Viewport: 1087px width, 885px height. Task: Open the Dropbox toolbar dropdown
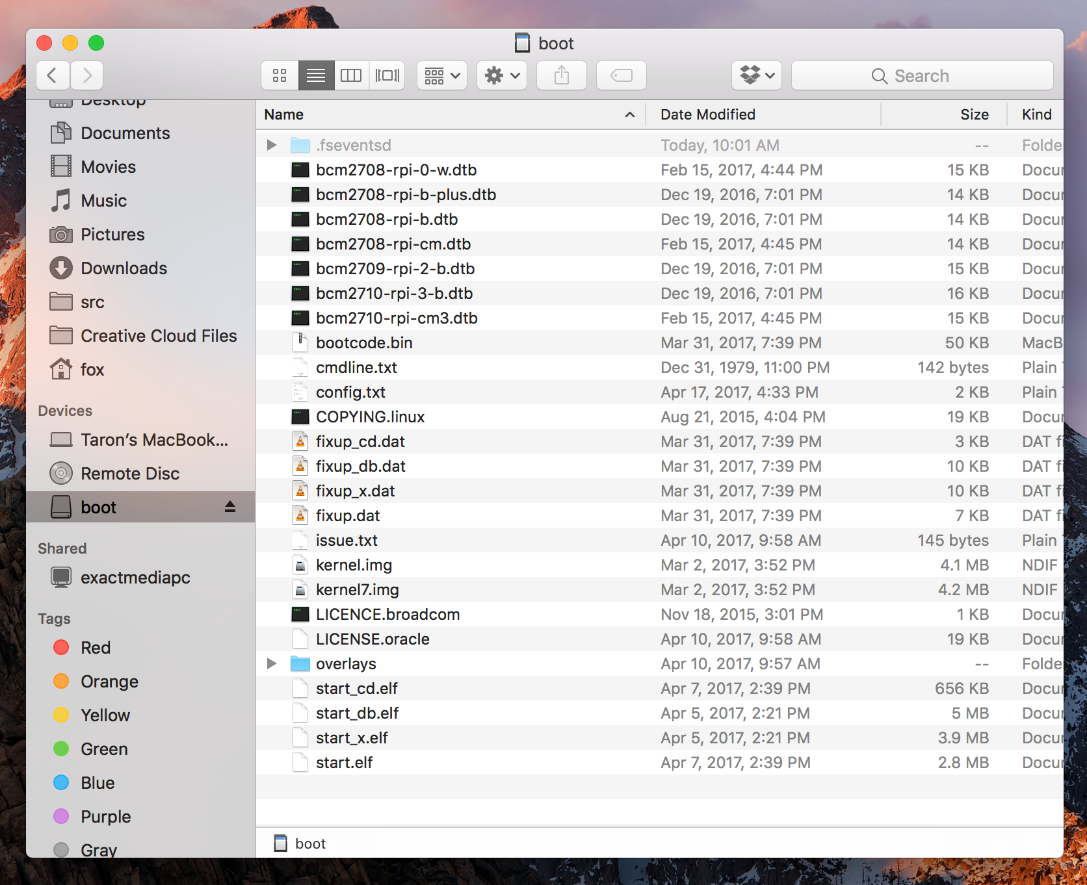(x=756, y=76)
